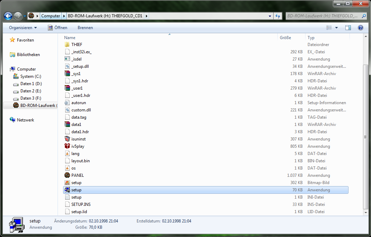This screenshot has height=237, width=371.
Task: Select Bibliotheken in the navigation pane
Action: coord(28,55)
